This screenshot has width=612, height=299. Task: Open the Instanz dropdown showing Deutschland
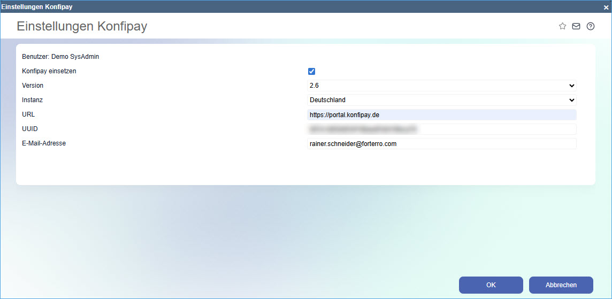442,100
